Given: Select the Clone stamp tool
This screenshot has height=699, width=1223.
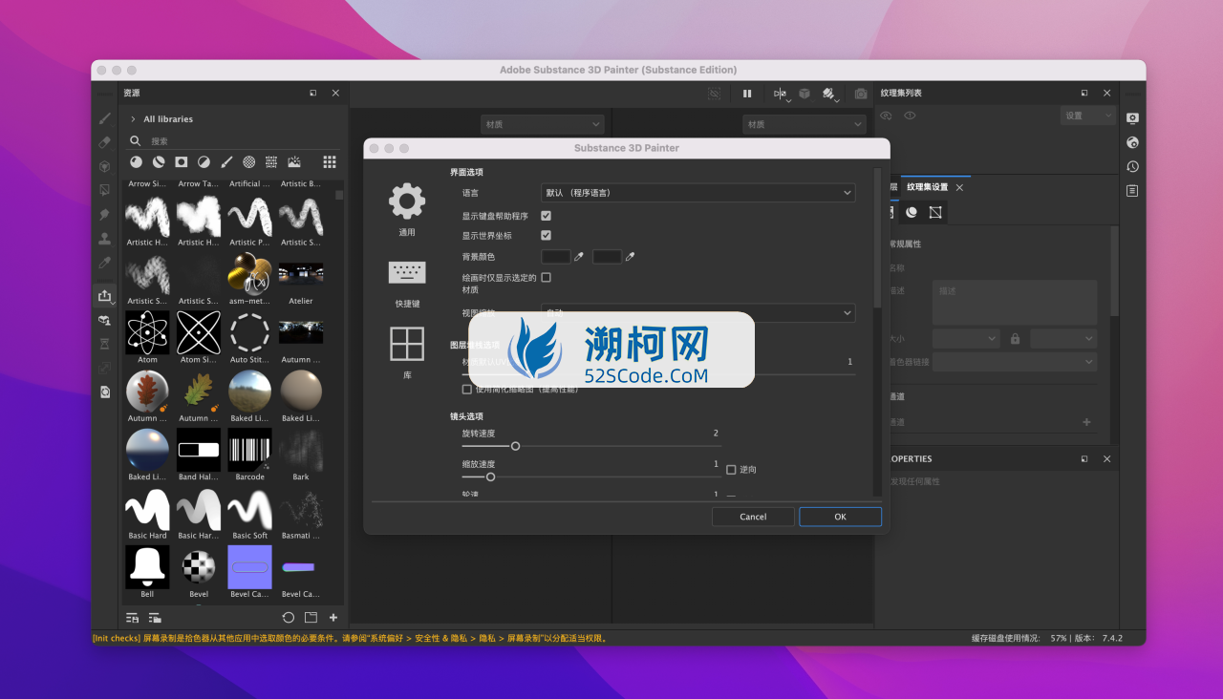Looking at the screenshot, I should click(x=105, y=238).
